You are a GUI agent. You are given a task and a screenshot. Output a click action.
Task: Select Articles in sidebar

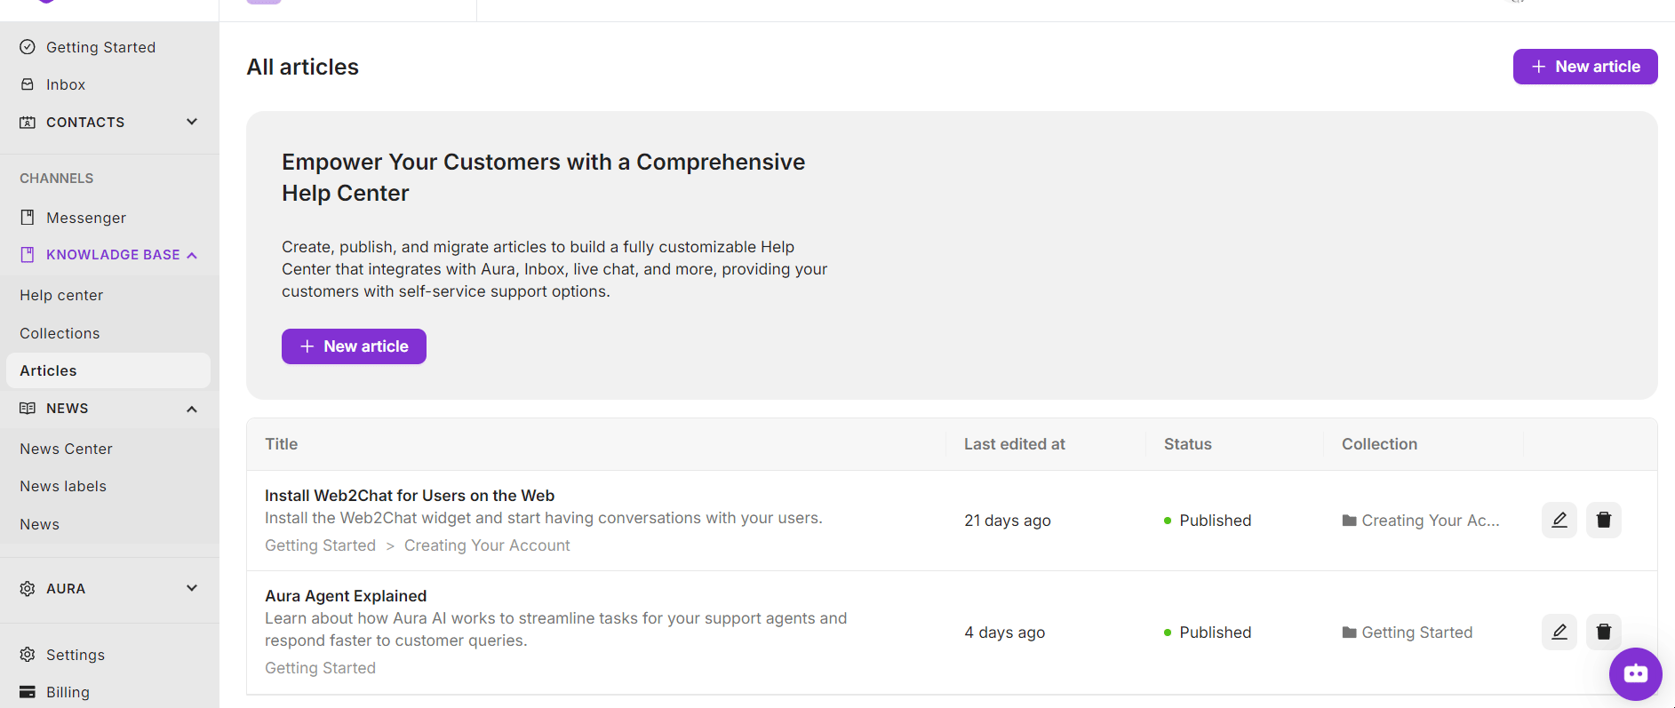108,370
